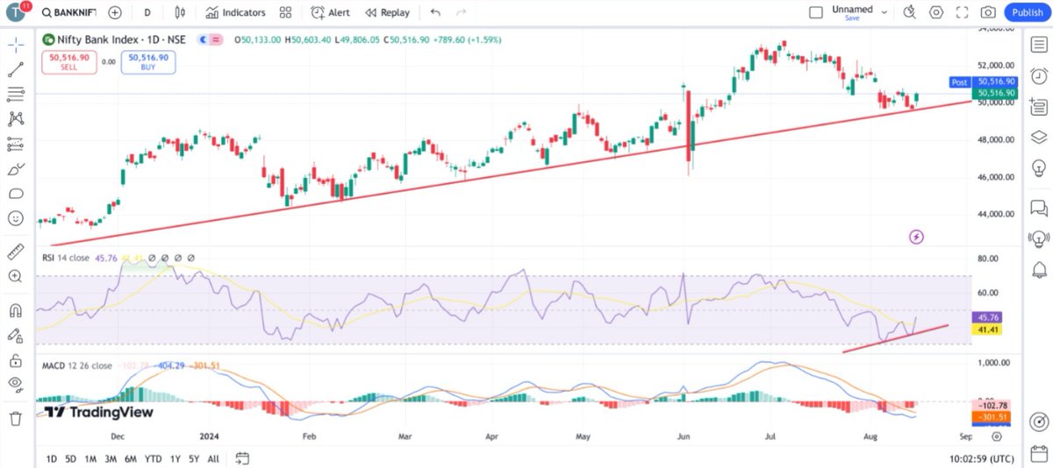Expand the layout chevron next to Unnamed
Viewport: 1053px width, 468px height.
[x=885, y=13]
